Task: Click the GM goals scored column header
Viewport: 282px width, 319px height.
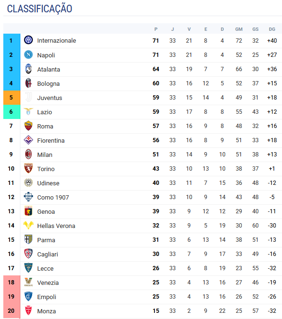Action: 239,29
